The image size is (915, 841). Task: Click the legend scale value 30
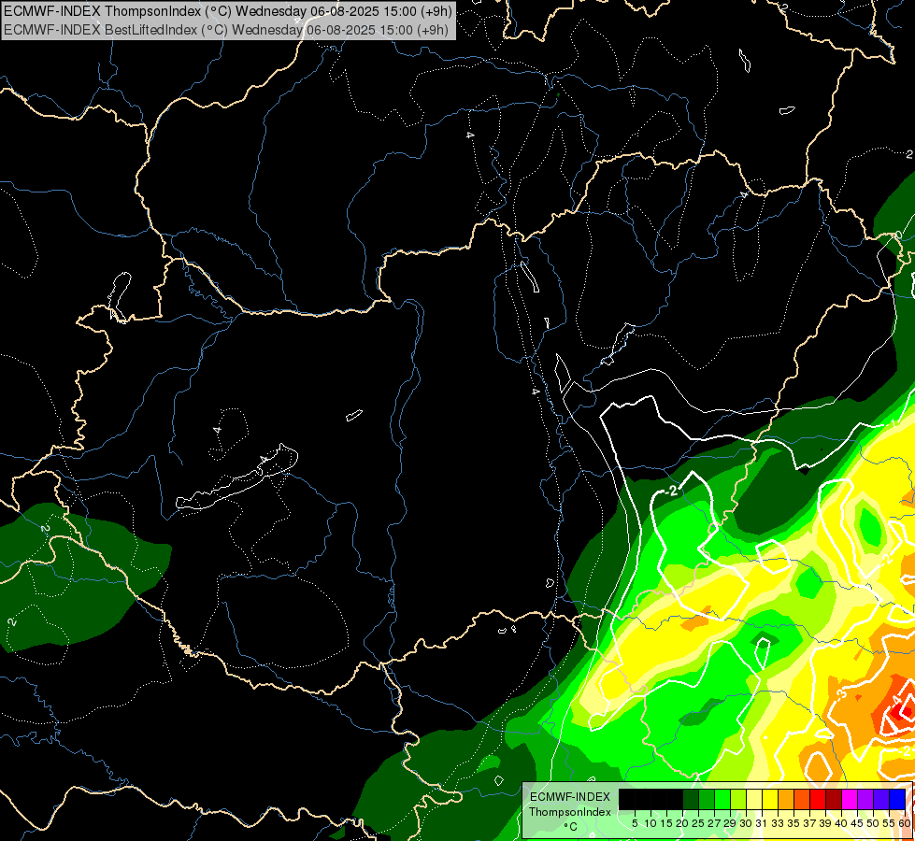pyautogui.click(x=747, y=823)
